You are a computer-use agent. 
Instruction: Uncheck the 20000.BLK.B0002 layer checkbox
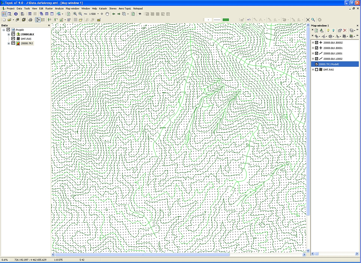(317, 43)
